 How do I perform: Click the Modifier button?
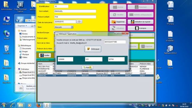[118, 15]
